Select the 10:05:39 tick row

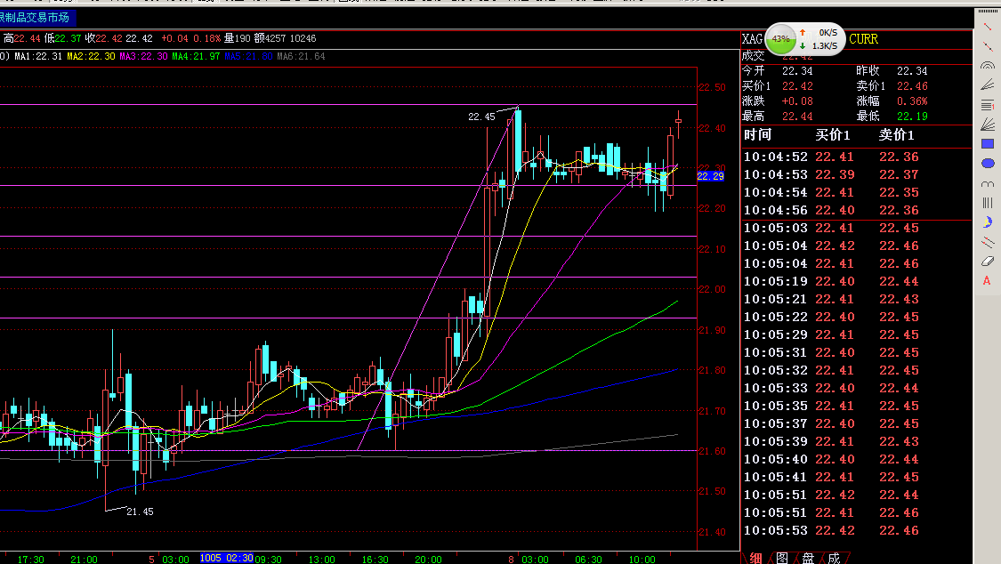point(856,441)
